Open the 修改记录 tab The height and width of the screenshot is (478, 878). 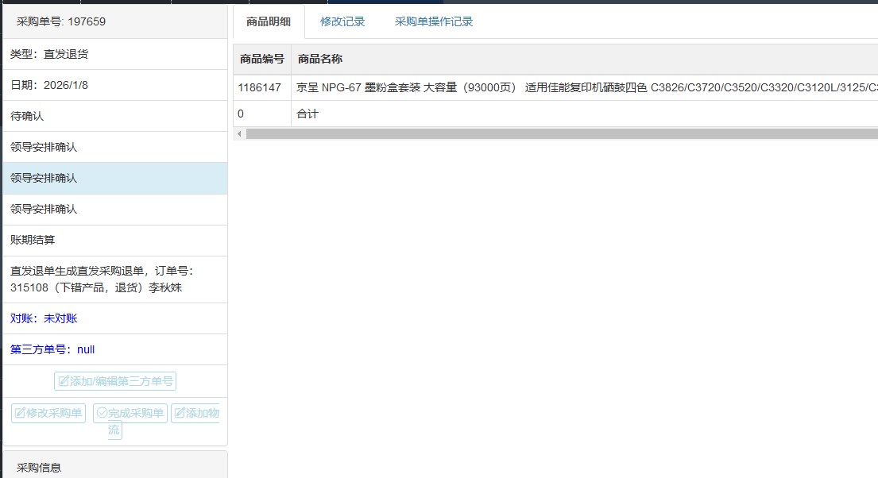click(342, 22)
